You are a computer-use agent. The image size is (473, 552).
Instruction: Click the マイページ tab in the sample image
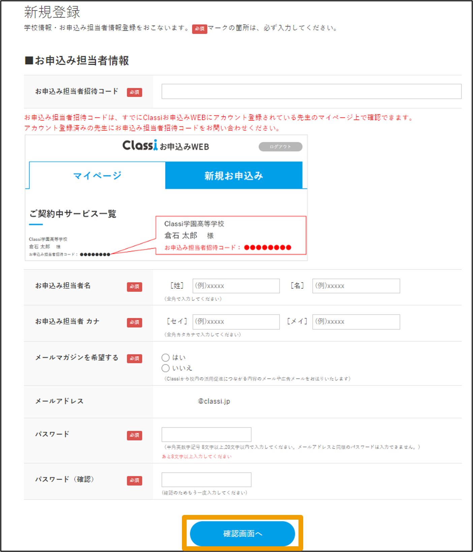tap(97, 175)
